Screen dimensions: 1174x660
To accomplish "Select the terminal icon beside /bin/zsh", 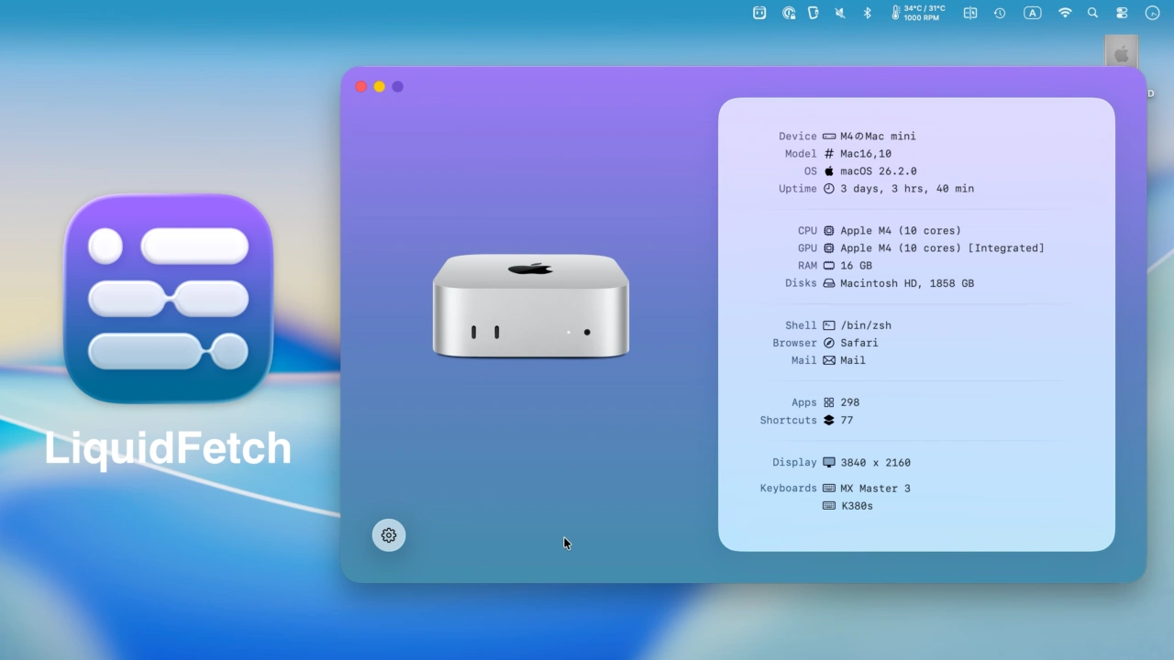I will pyautogui.click(x=828, y=324).
